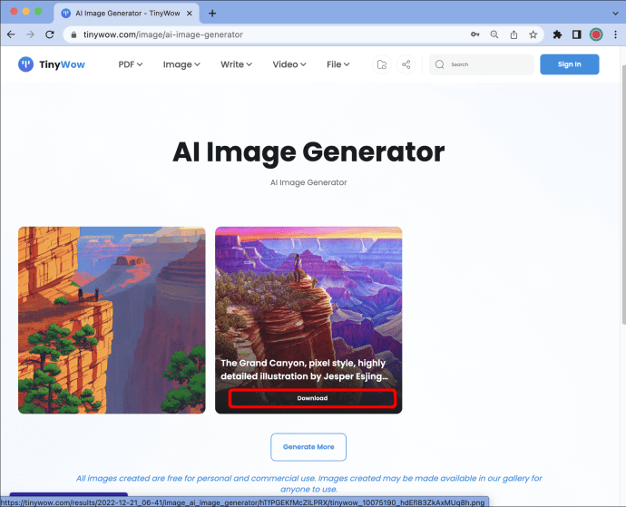Click the AI Image Generator heading
The height and width of the screenshot is (507, 626).
point(308,152)
